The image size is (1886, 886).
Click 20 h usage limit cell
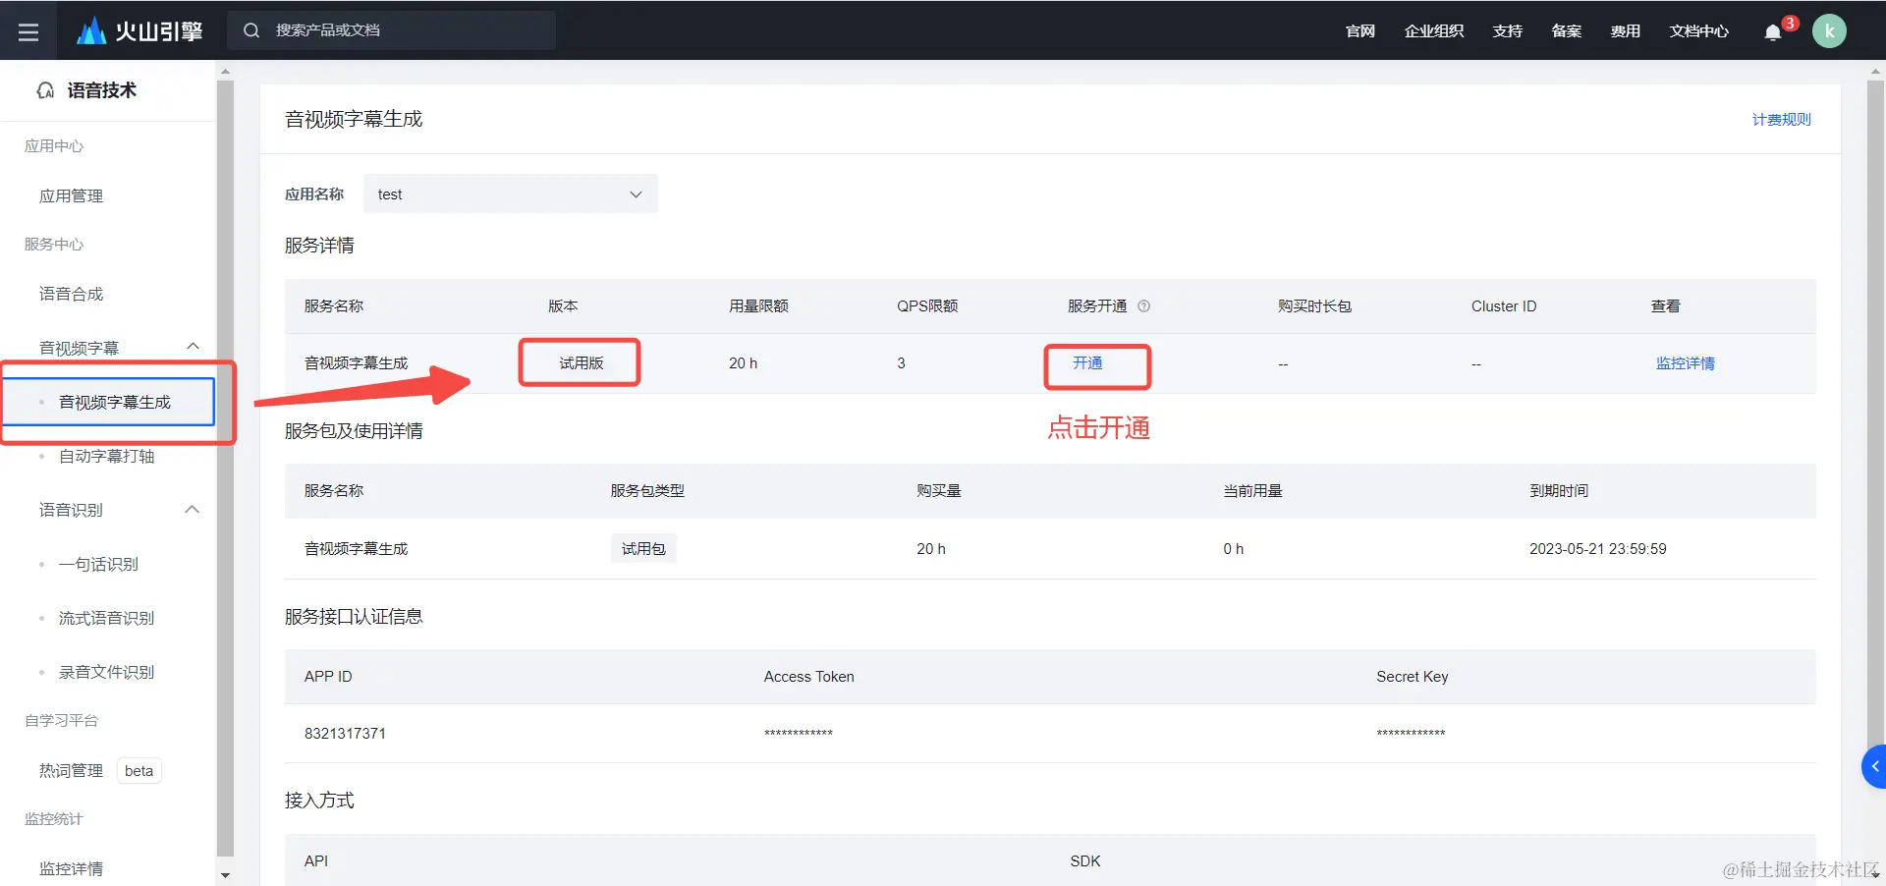744,363
